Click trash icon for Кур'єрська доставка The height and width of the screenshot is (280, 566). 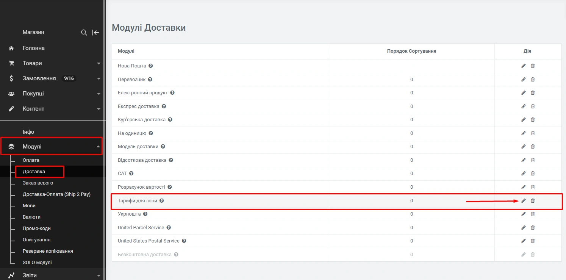(x=533, y=120)
